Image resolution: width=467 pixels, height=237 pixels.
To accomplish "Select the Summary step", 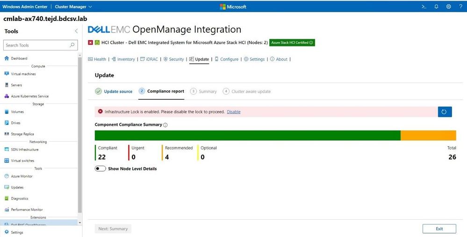I will (203, 91).
